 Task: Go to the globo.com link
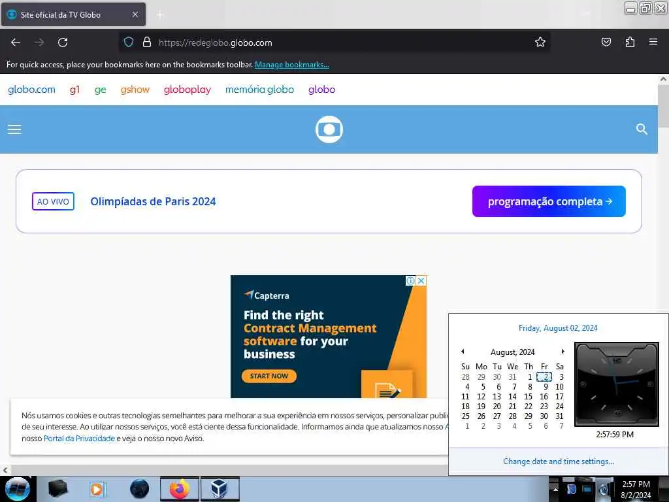(x=31, y=90)
